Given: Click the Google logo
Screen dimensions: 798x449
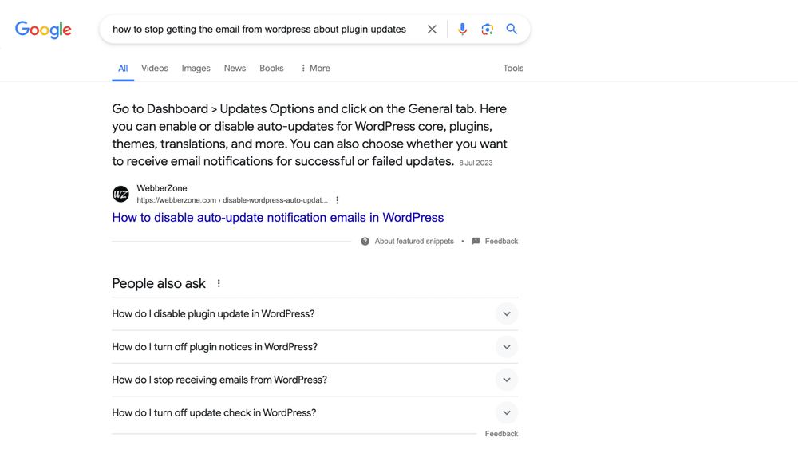Looking at the screenshot, I should pos(43,30).
